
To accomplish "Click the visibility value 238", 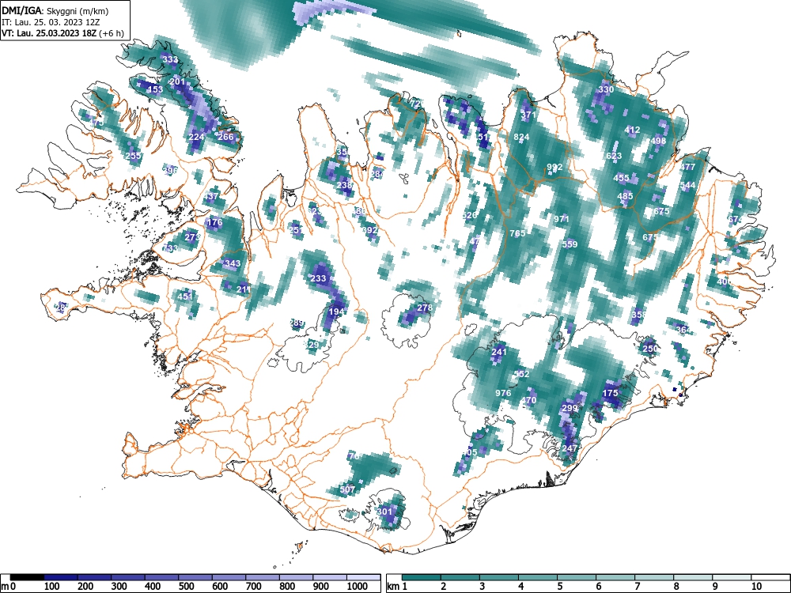I will (344, 186).
